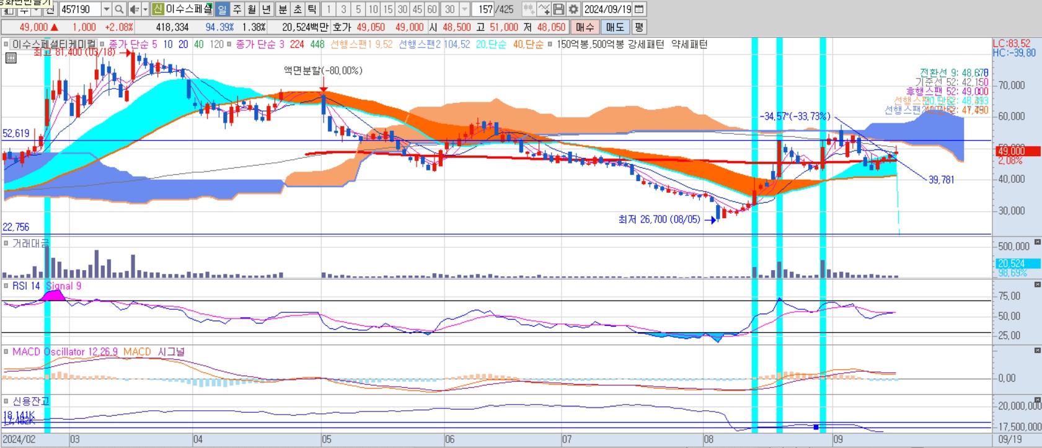
Task: Select the minute 분 chart period
Action: click(283, 9)
